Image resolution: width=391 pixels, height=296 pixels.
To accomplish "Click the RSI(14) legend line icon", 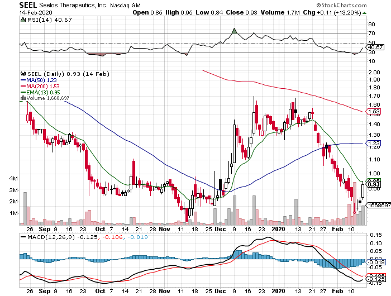I will pyautogui.click(x=22, y=19).
